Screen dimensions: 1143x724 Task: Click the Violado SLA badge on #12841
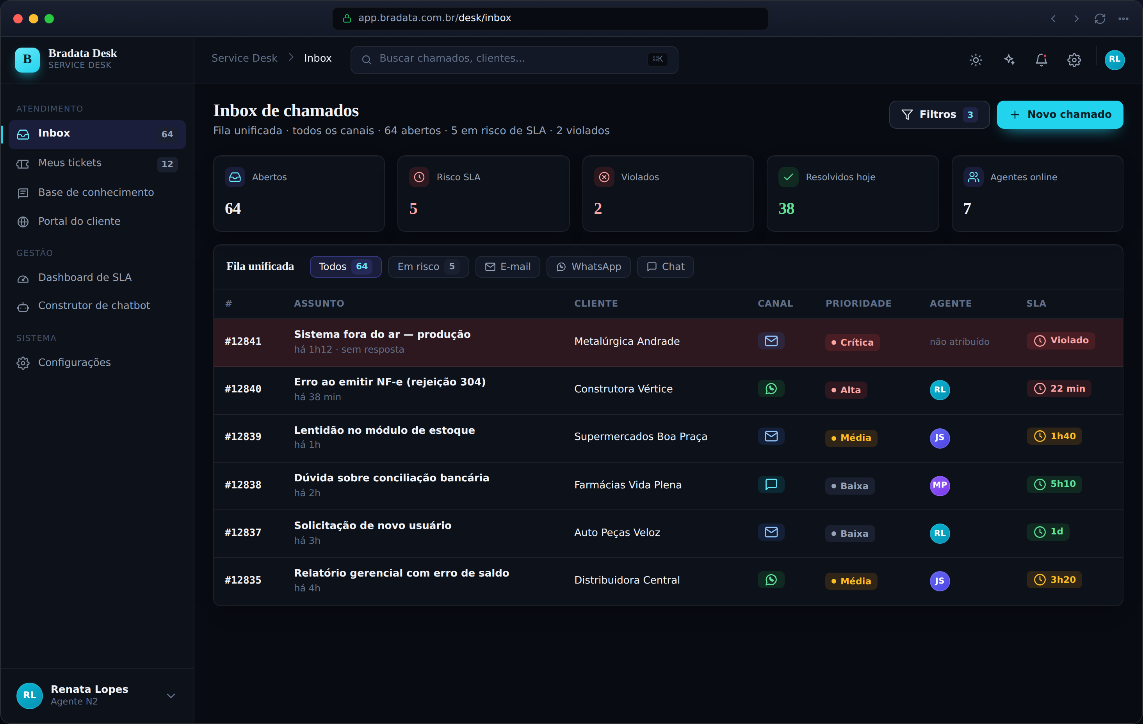point(1060,341)
